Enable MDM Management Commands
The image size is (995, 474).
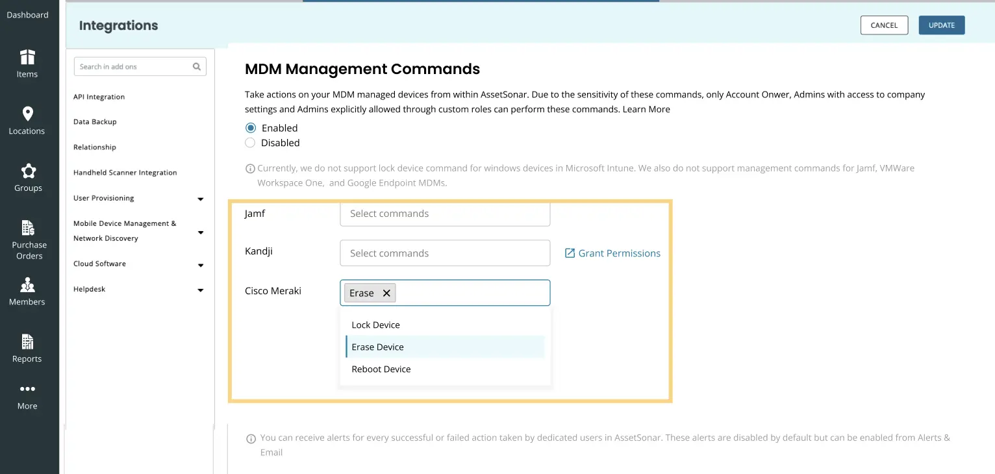coord(250,127)
